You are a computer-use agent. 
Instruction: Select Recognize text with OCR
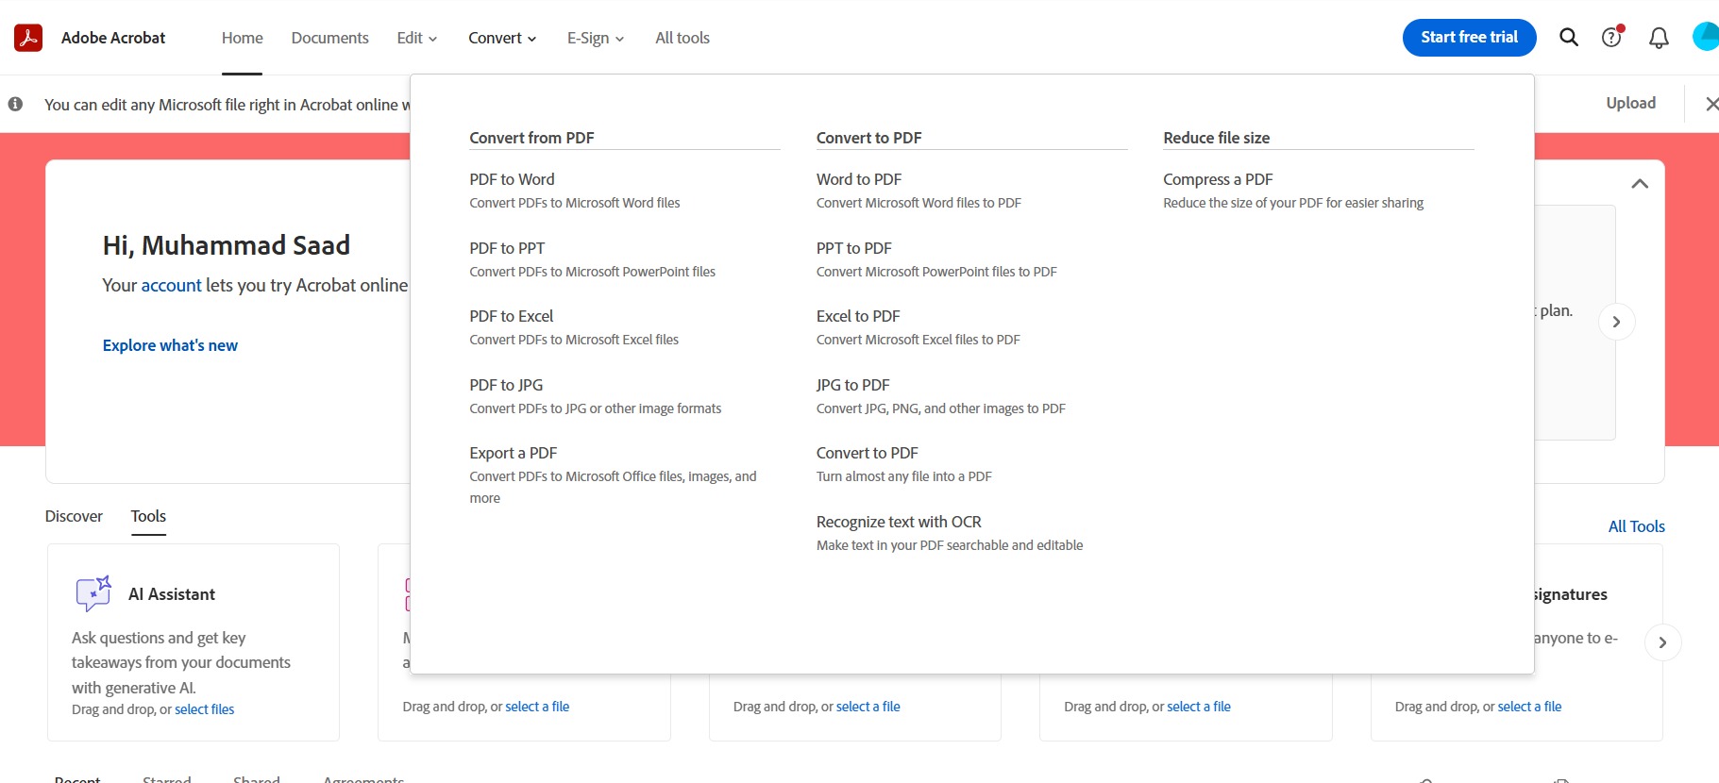[x=899, y=522]
